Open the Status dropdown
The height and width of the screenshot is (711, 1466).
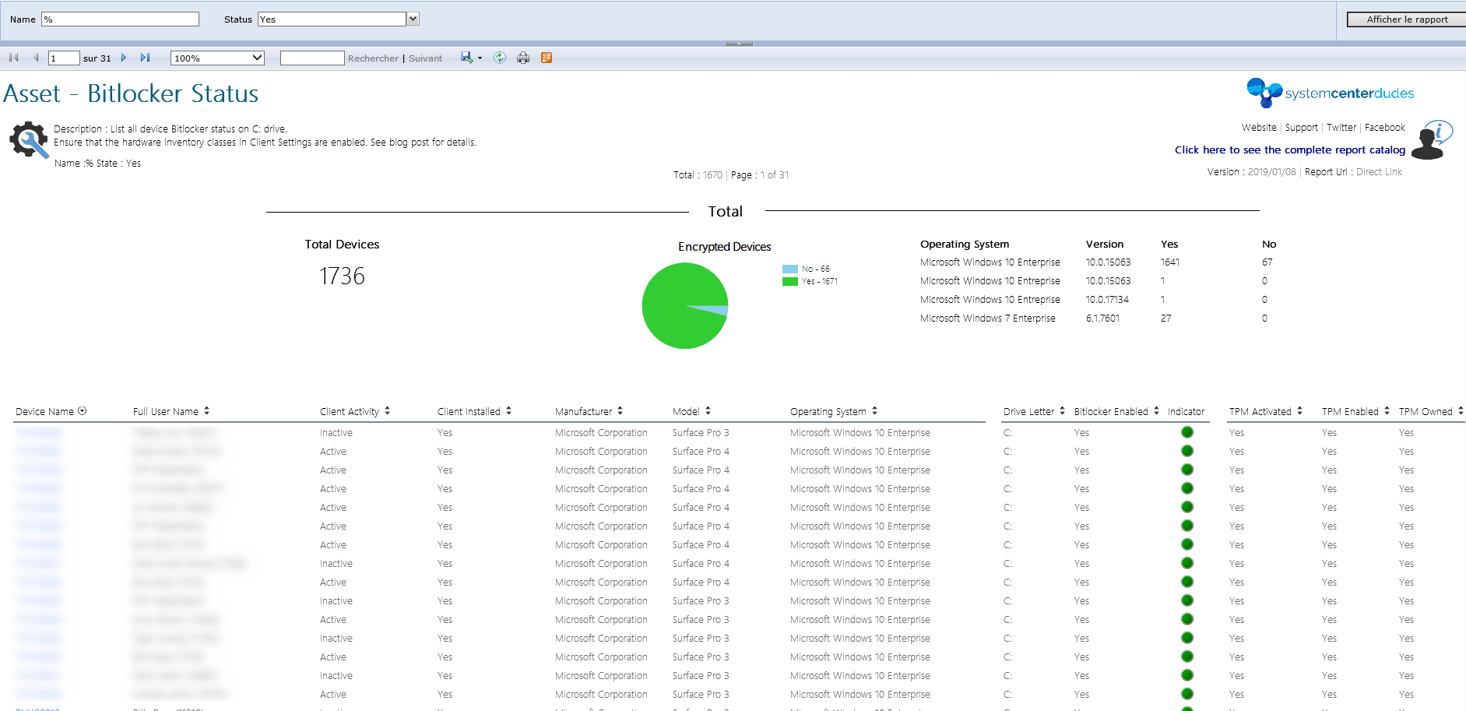pyautogui.click(x=412, y=19)
